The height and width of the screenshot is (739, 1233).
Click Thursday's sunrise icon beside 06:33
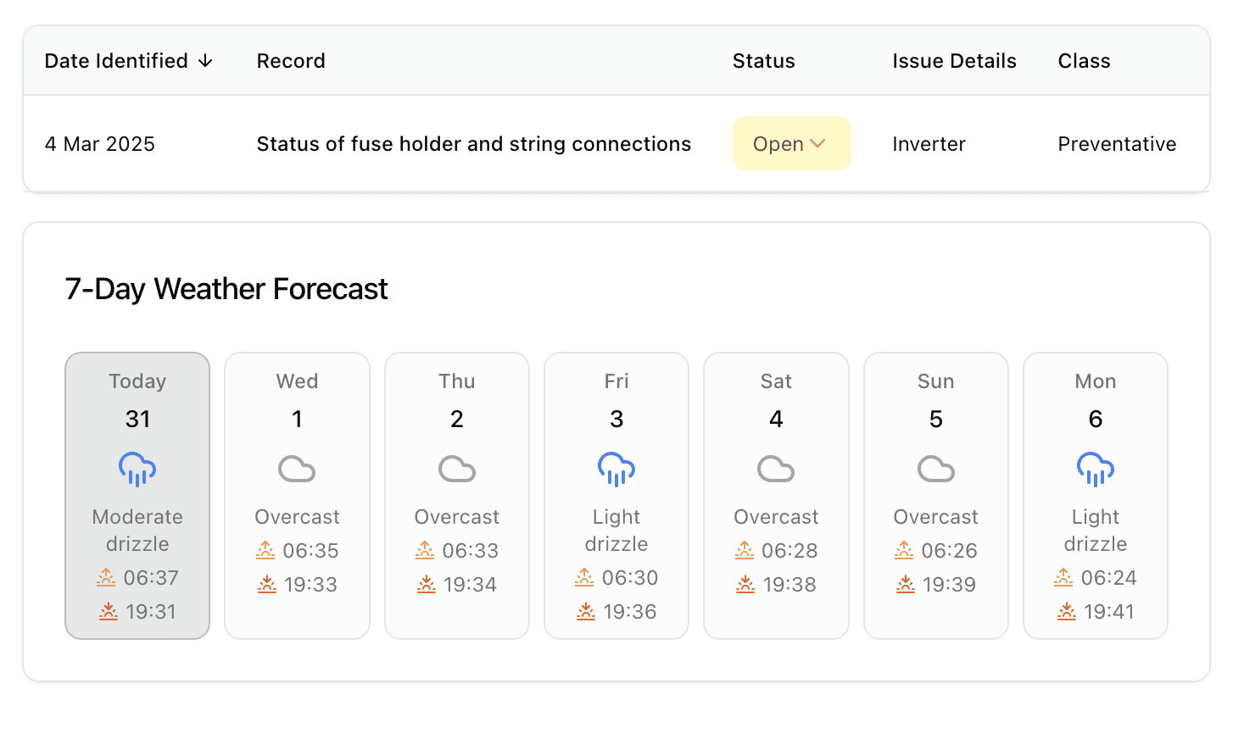[x=425, y=550]
